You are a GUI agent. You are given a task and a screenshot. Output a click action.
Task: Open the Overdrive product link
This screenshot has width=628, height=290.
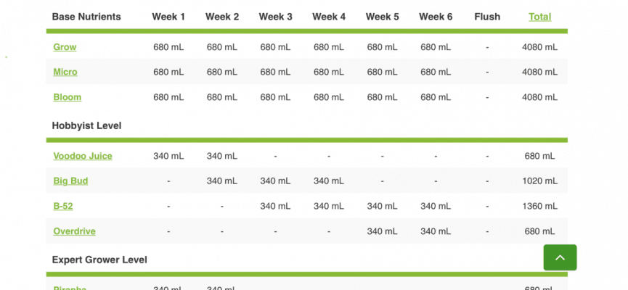(75, 231)
